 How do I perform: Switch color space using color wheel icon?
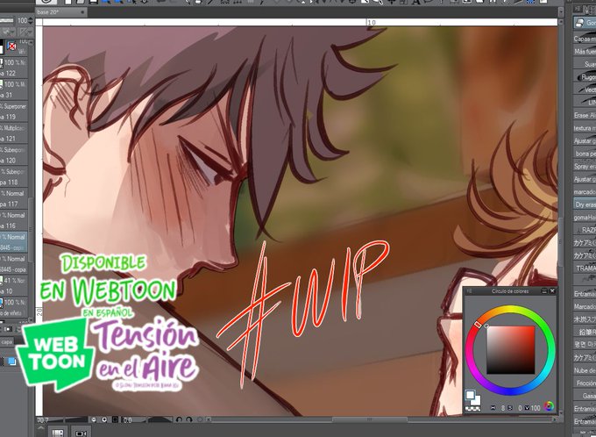click(x=548, y=406)
